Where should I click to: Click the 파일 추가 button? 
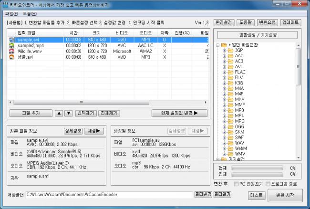[30, 113]
